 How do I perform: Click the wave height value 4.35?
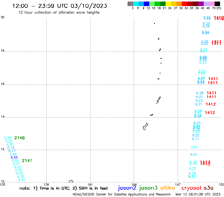10,145
